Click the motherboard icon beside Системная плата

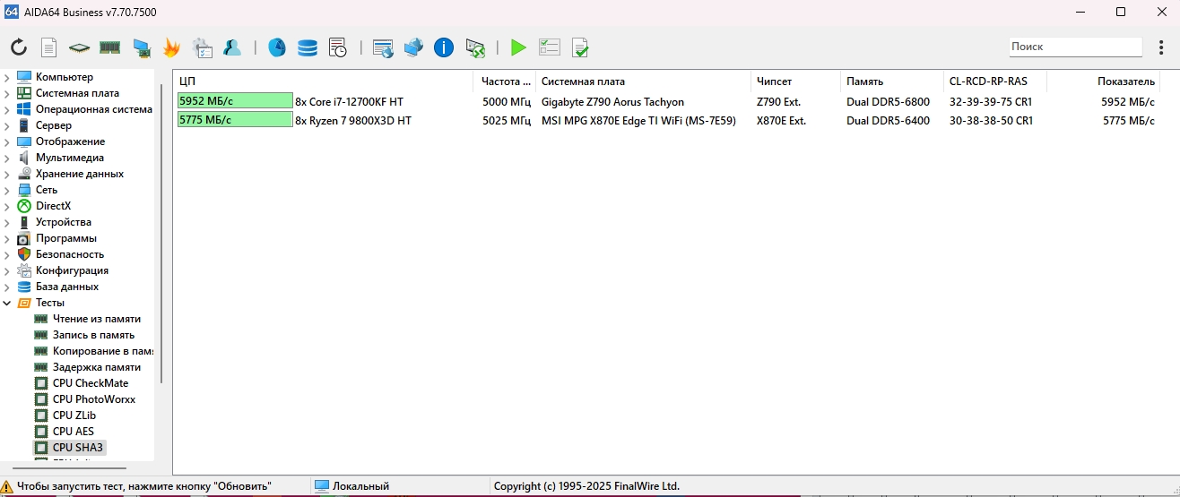click(x=24, y=93)
